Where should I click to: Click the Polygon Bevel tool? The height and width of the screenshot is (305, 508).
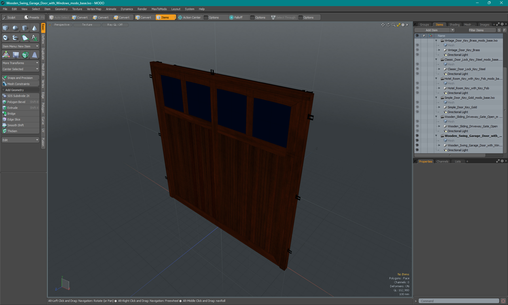pos(20,102)
